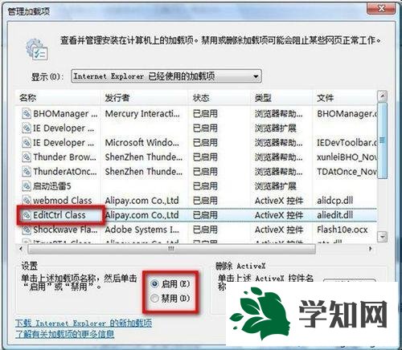The image size is (402, 350).
Task: Click the xunleiBHO_Now file cell
Action: click(347, 157)
